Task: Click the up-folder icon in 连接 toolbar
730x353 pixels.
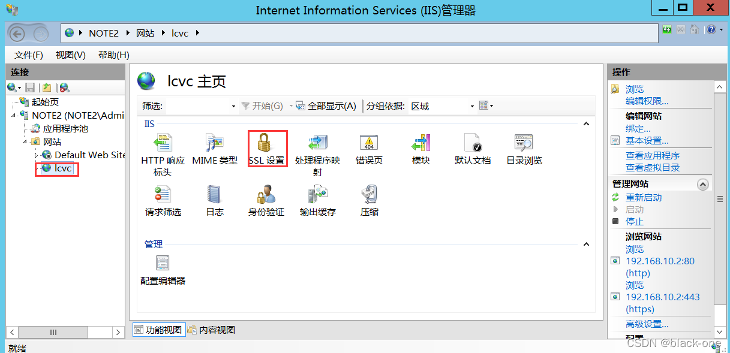Action: [x=47, y=88]
